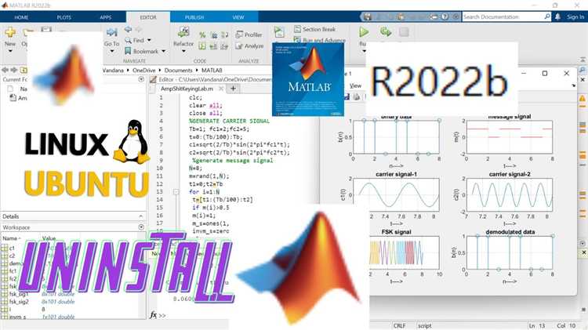Click the fx function browser icon
This screenshot has width=588, height=330.
(153, 315)
